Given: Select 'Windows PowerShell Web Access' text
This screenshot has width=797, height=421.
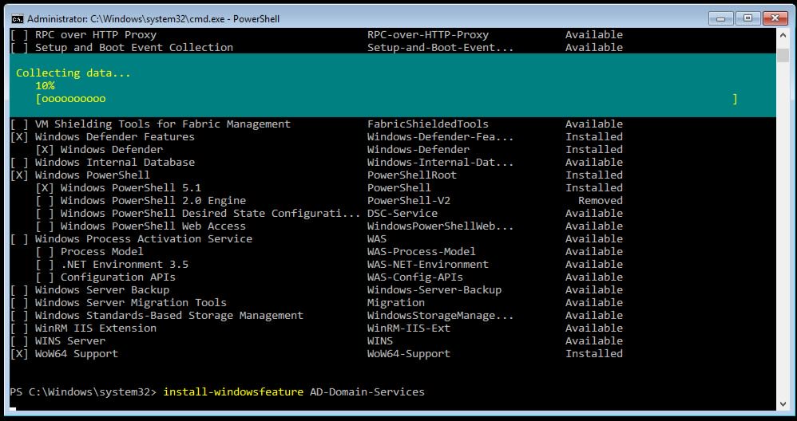Looking at the screenshot, I should coord(153,226).
